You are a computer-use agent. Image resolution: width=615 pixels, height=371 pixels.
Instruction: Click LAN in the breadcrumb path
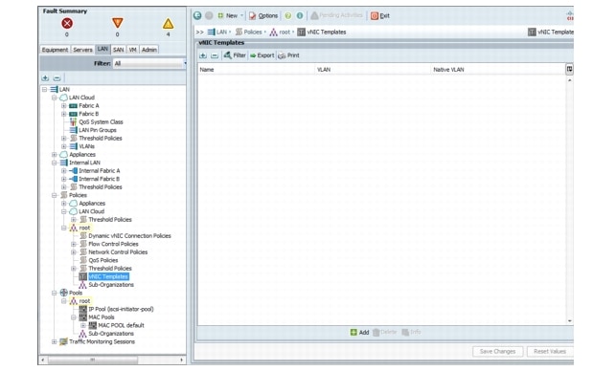(221, 33)
